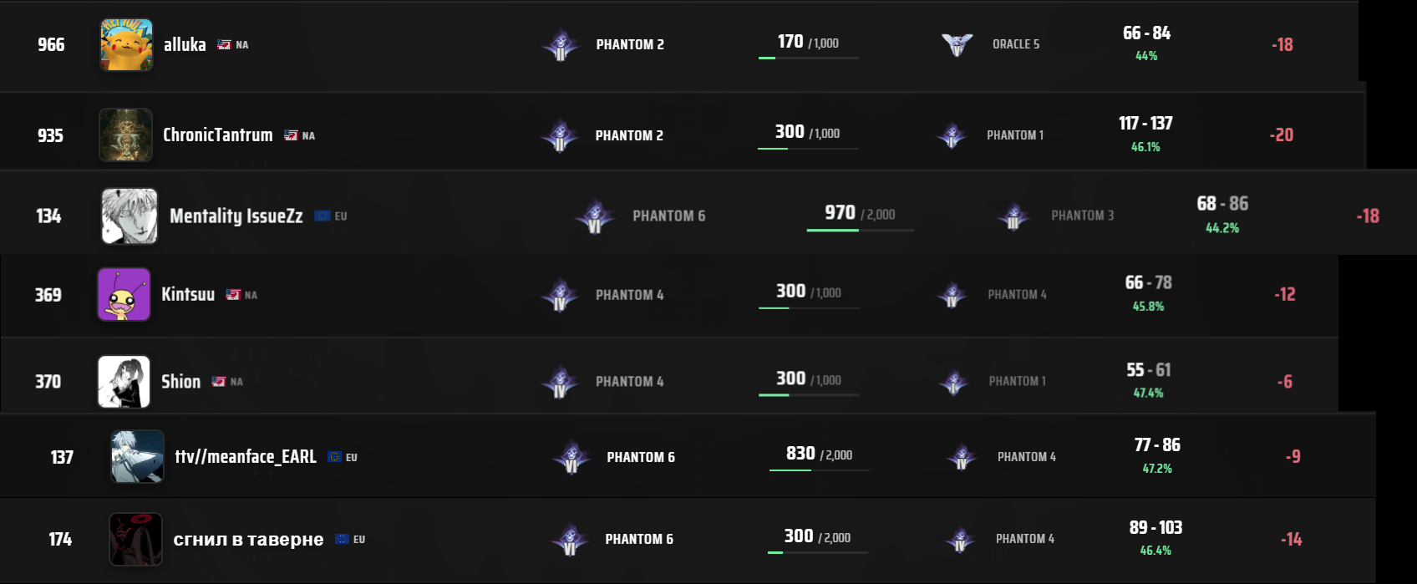Screen dimensions: 1417x584
Task: Open the alluka player name link
Action: 185,45
